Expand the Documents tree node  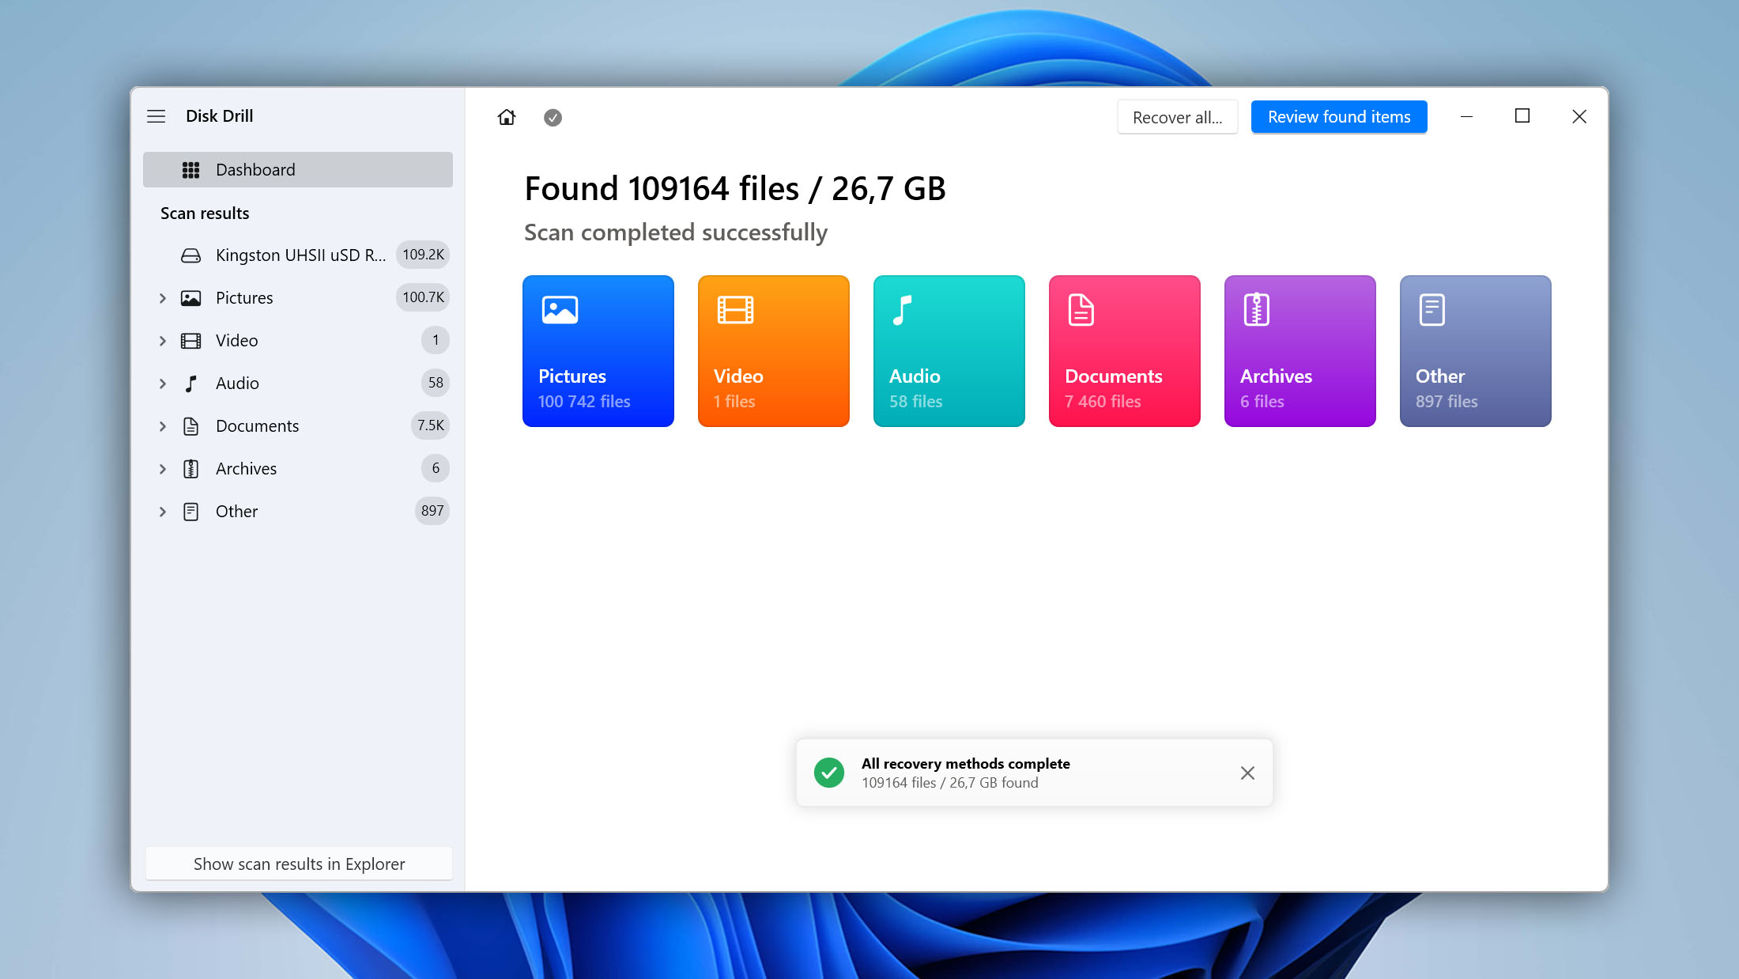(x=163, y=426)
